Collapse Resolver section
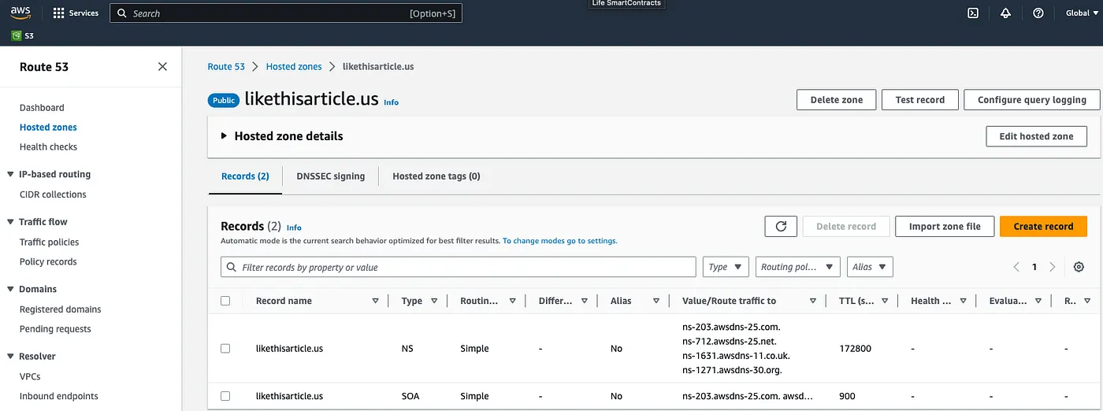 point(10,357)
